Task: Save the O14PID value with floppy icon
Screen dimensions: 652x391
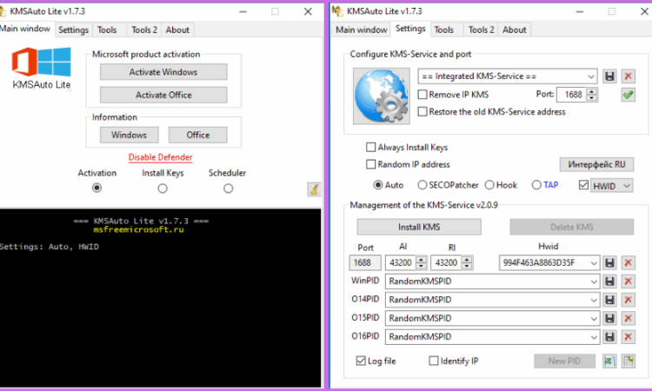Action: point(609,300)
